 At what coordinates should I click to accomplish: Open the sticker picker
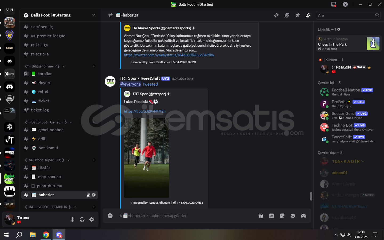coord(282,216)
